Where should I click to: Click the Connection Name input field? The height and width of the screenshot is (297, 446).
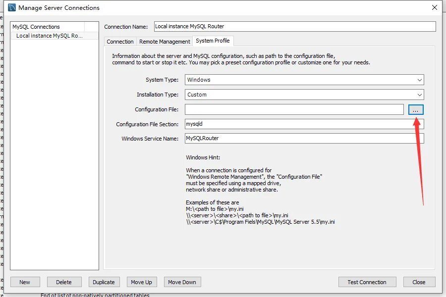click(295, 26)
